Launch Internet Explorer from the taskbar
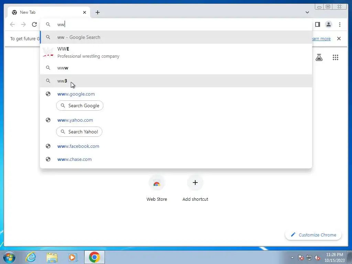 [31, 257]
